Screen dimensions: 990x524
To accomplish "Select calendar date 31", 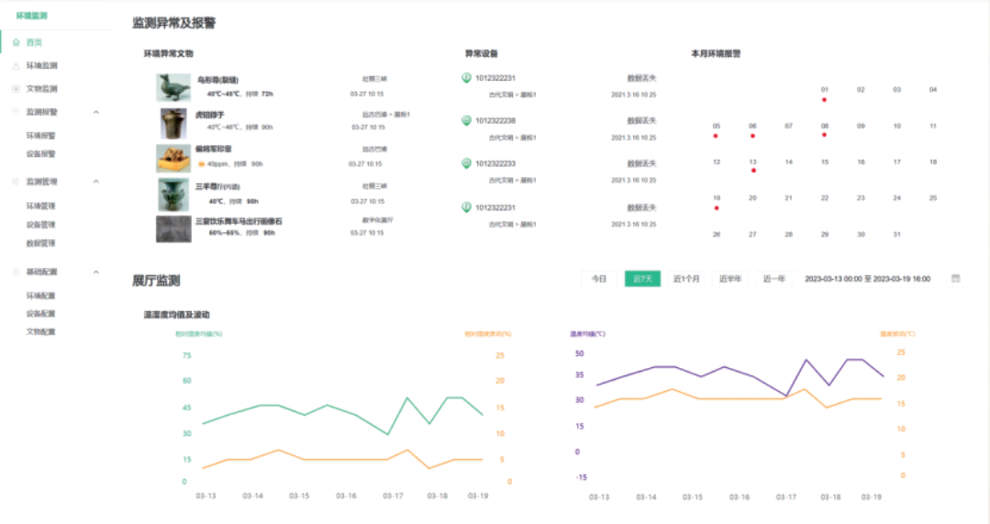I will (896, 235).
